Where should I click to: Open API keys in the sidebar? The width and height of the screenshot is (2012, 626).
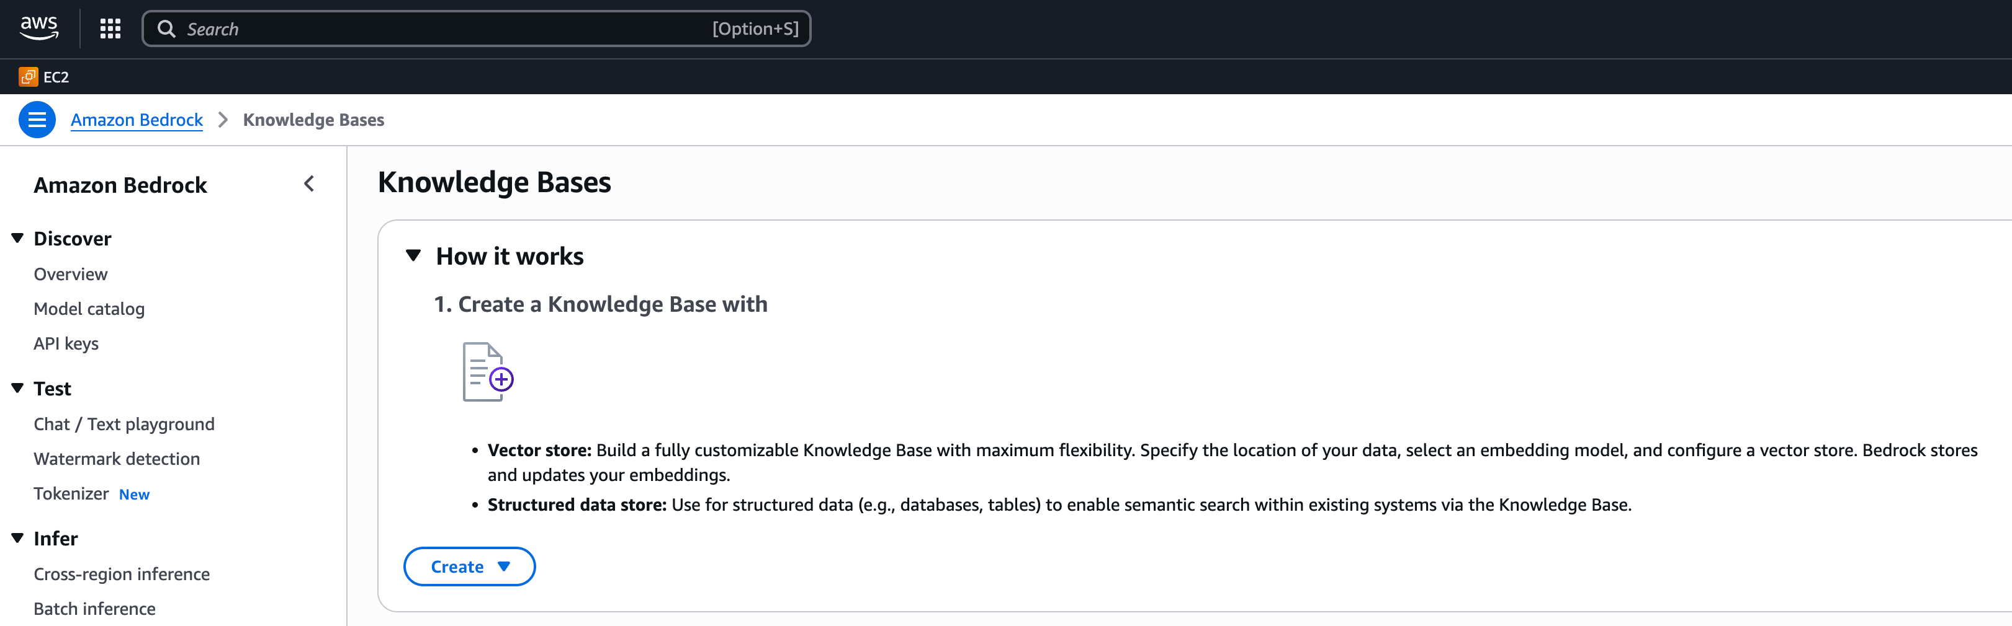click(66, 344)
